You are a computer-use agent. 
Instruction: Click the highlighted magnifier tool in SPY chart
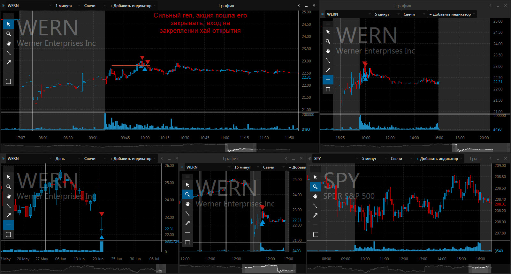pos(315,187)
